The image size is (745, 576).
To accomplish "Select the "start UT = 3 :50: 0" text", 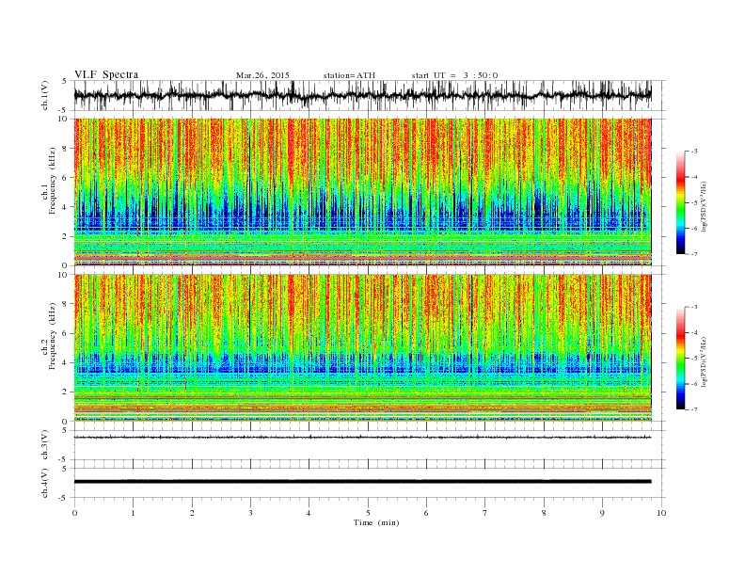I will (x=454, y=75).
